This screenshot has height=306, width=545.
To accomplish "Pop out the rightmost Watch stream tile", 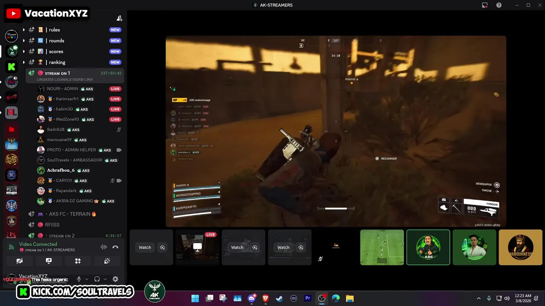I will point(301,247).
